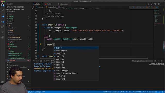This screenshot has width=165, height=93.
Task: Pick 'context' from the autocomplete popup
Action: click(x=76, y=59)
